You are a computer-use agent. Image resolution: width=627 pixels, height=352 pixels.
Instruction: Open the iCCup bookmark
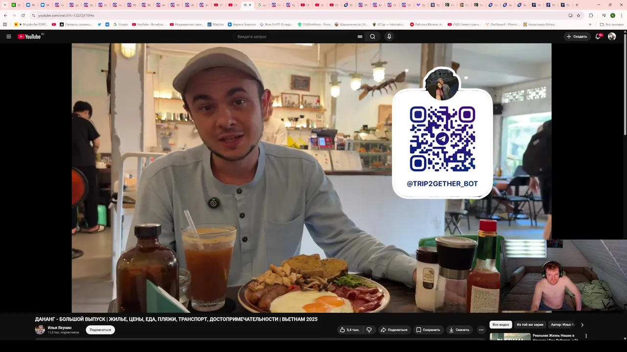[389, 24]
